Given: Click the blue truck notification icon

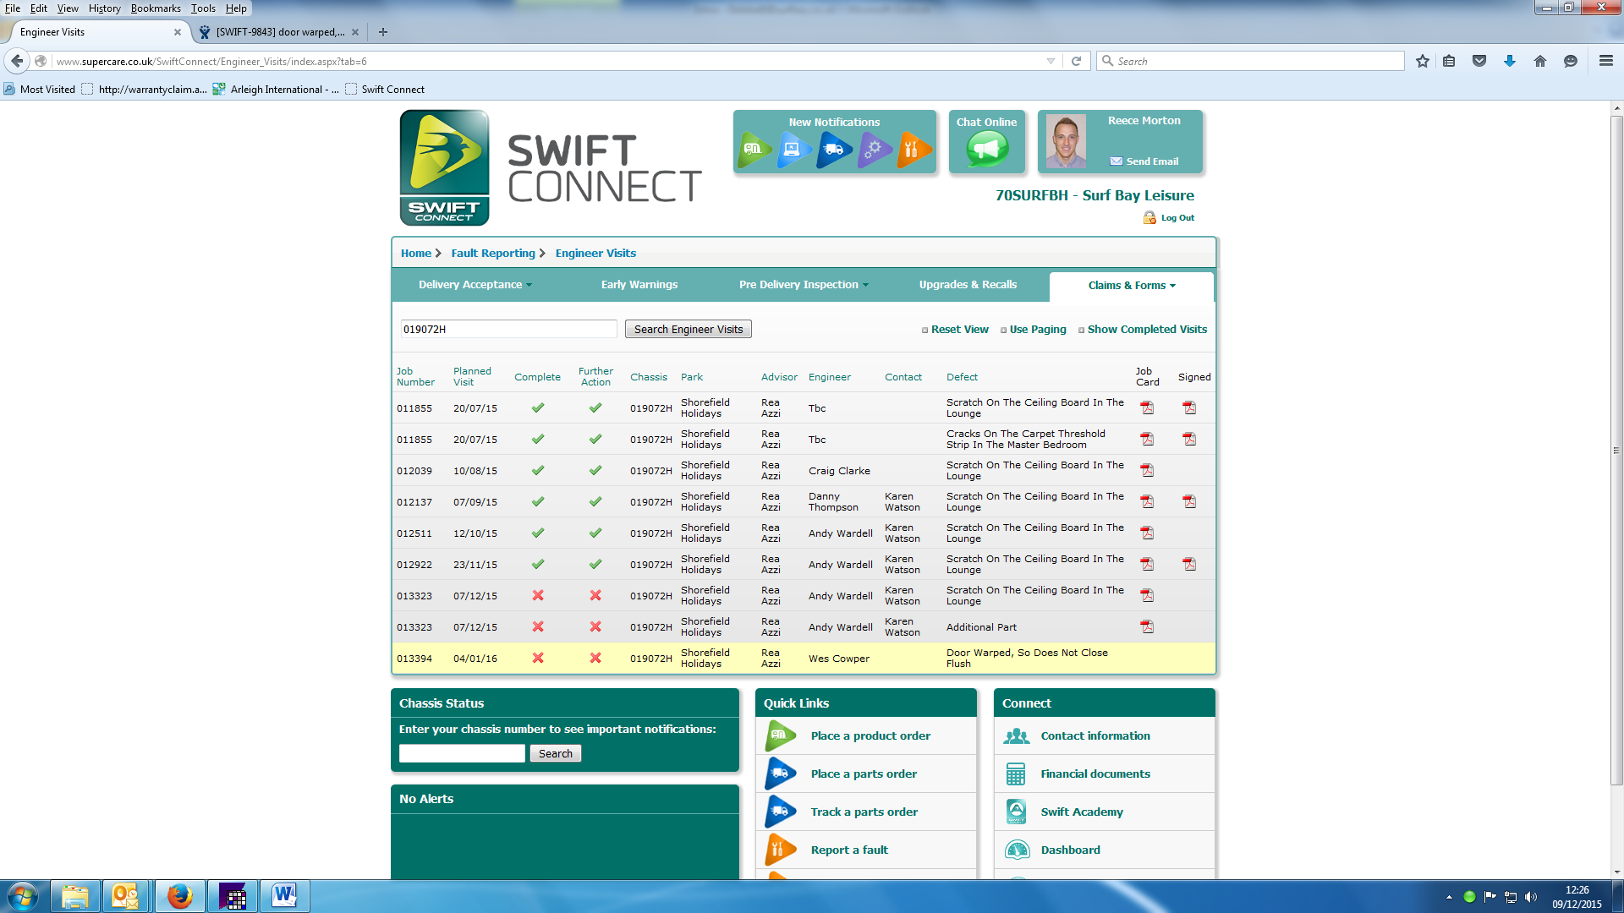Looking at the screenshot, I should (833, 150).
